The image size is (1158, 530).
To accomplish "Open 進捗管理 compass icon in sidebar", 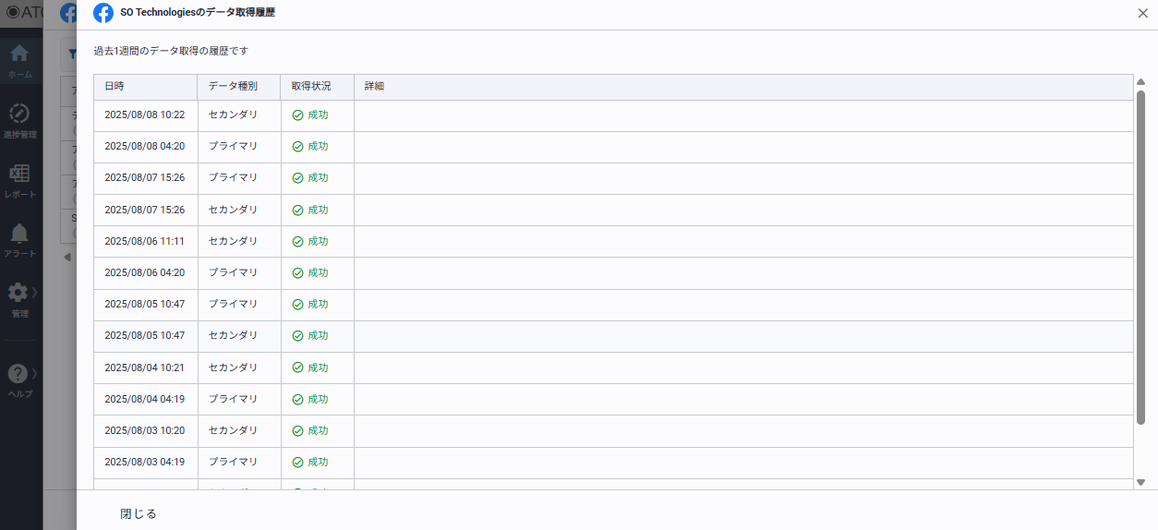I will pyautogui.click(x=19, y=114).
